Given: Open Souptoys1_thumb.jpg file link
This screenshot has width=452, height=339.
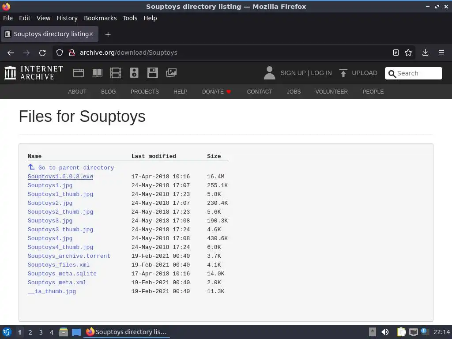Looking at the screenshot, I should [60, 194].
